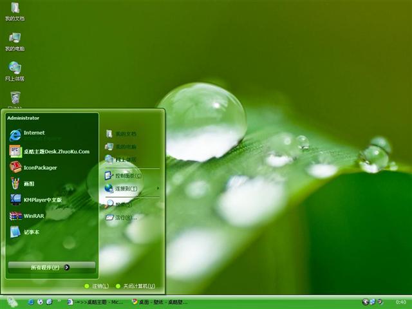
Task: Launch IconPackager from the Start menu
Action: 34,167
